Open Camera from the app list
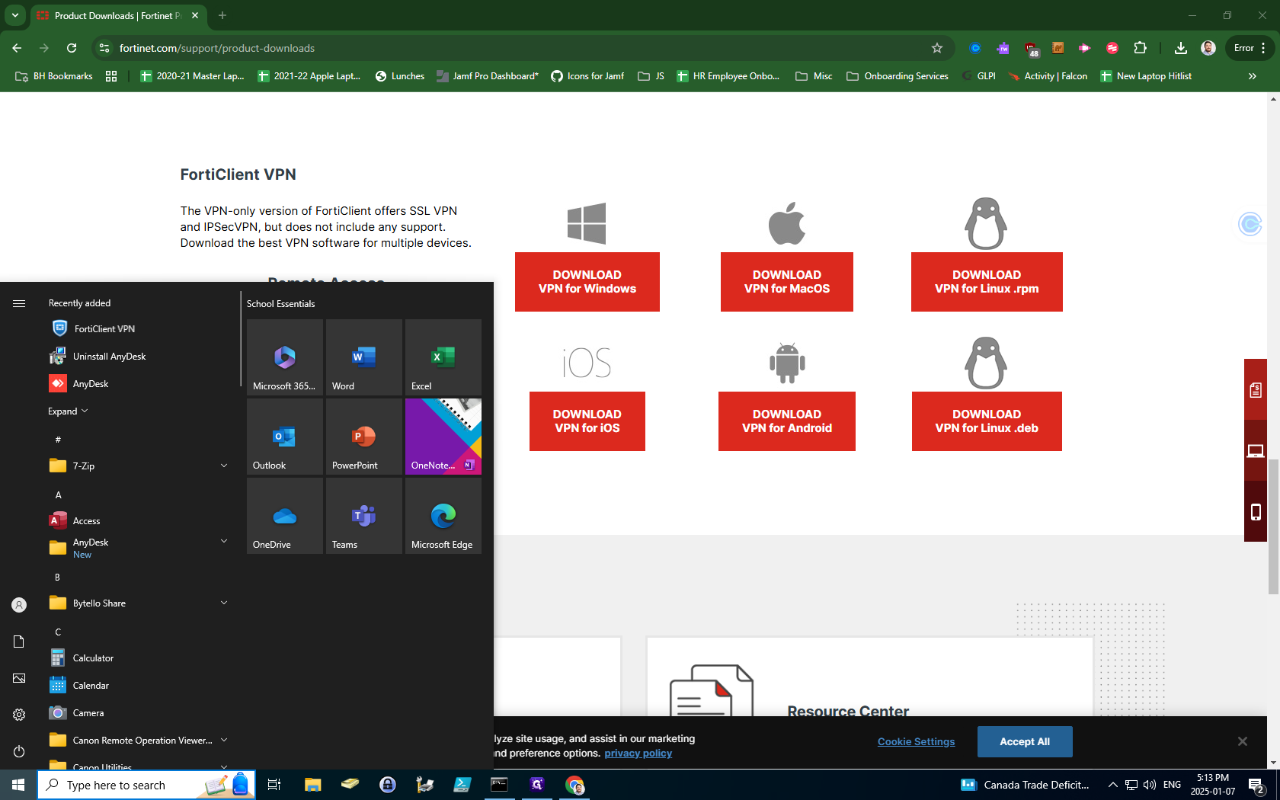This screenshot has height=800, width=1280. 77,713
